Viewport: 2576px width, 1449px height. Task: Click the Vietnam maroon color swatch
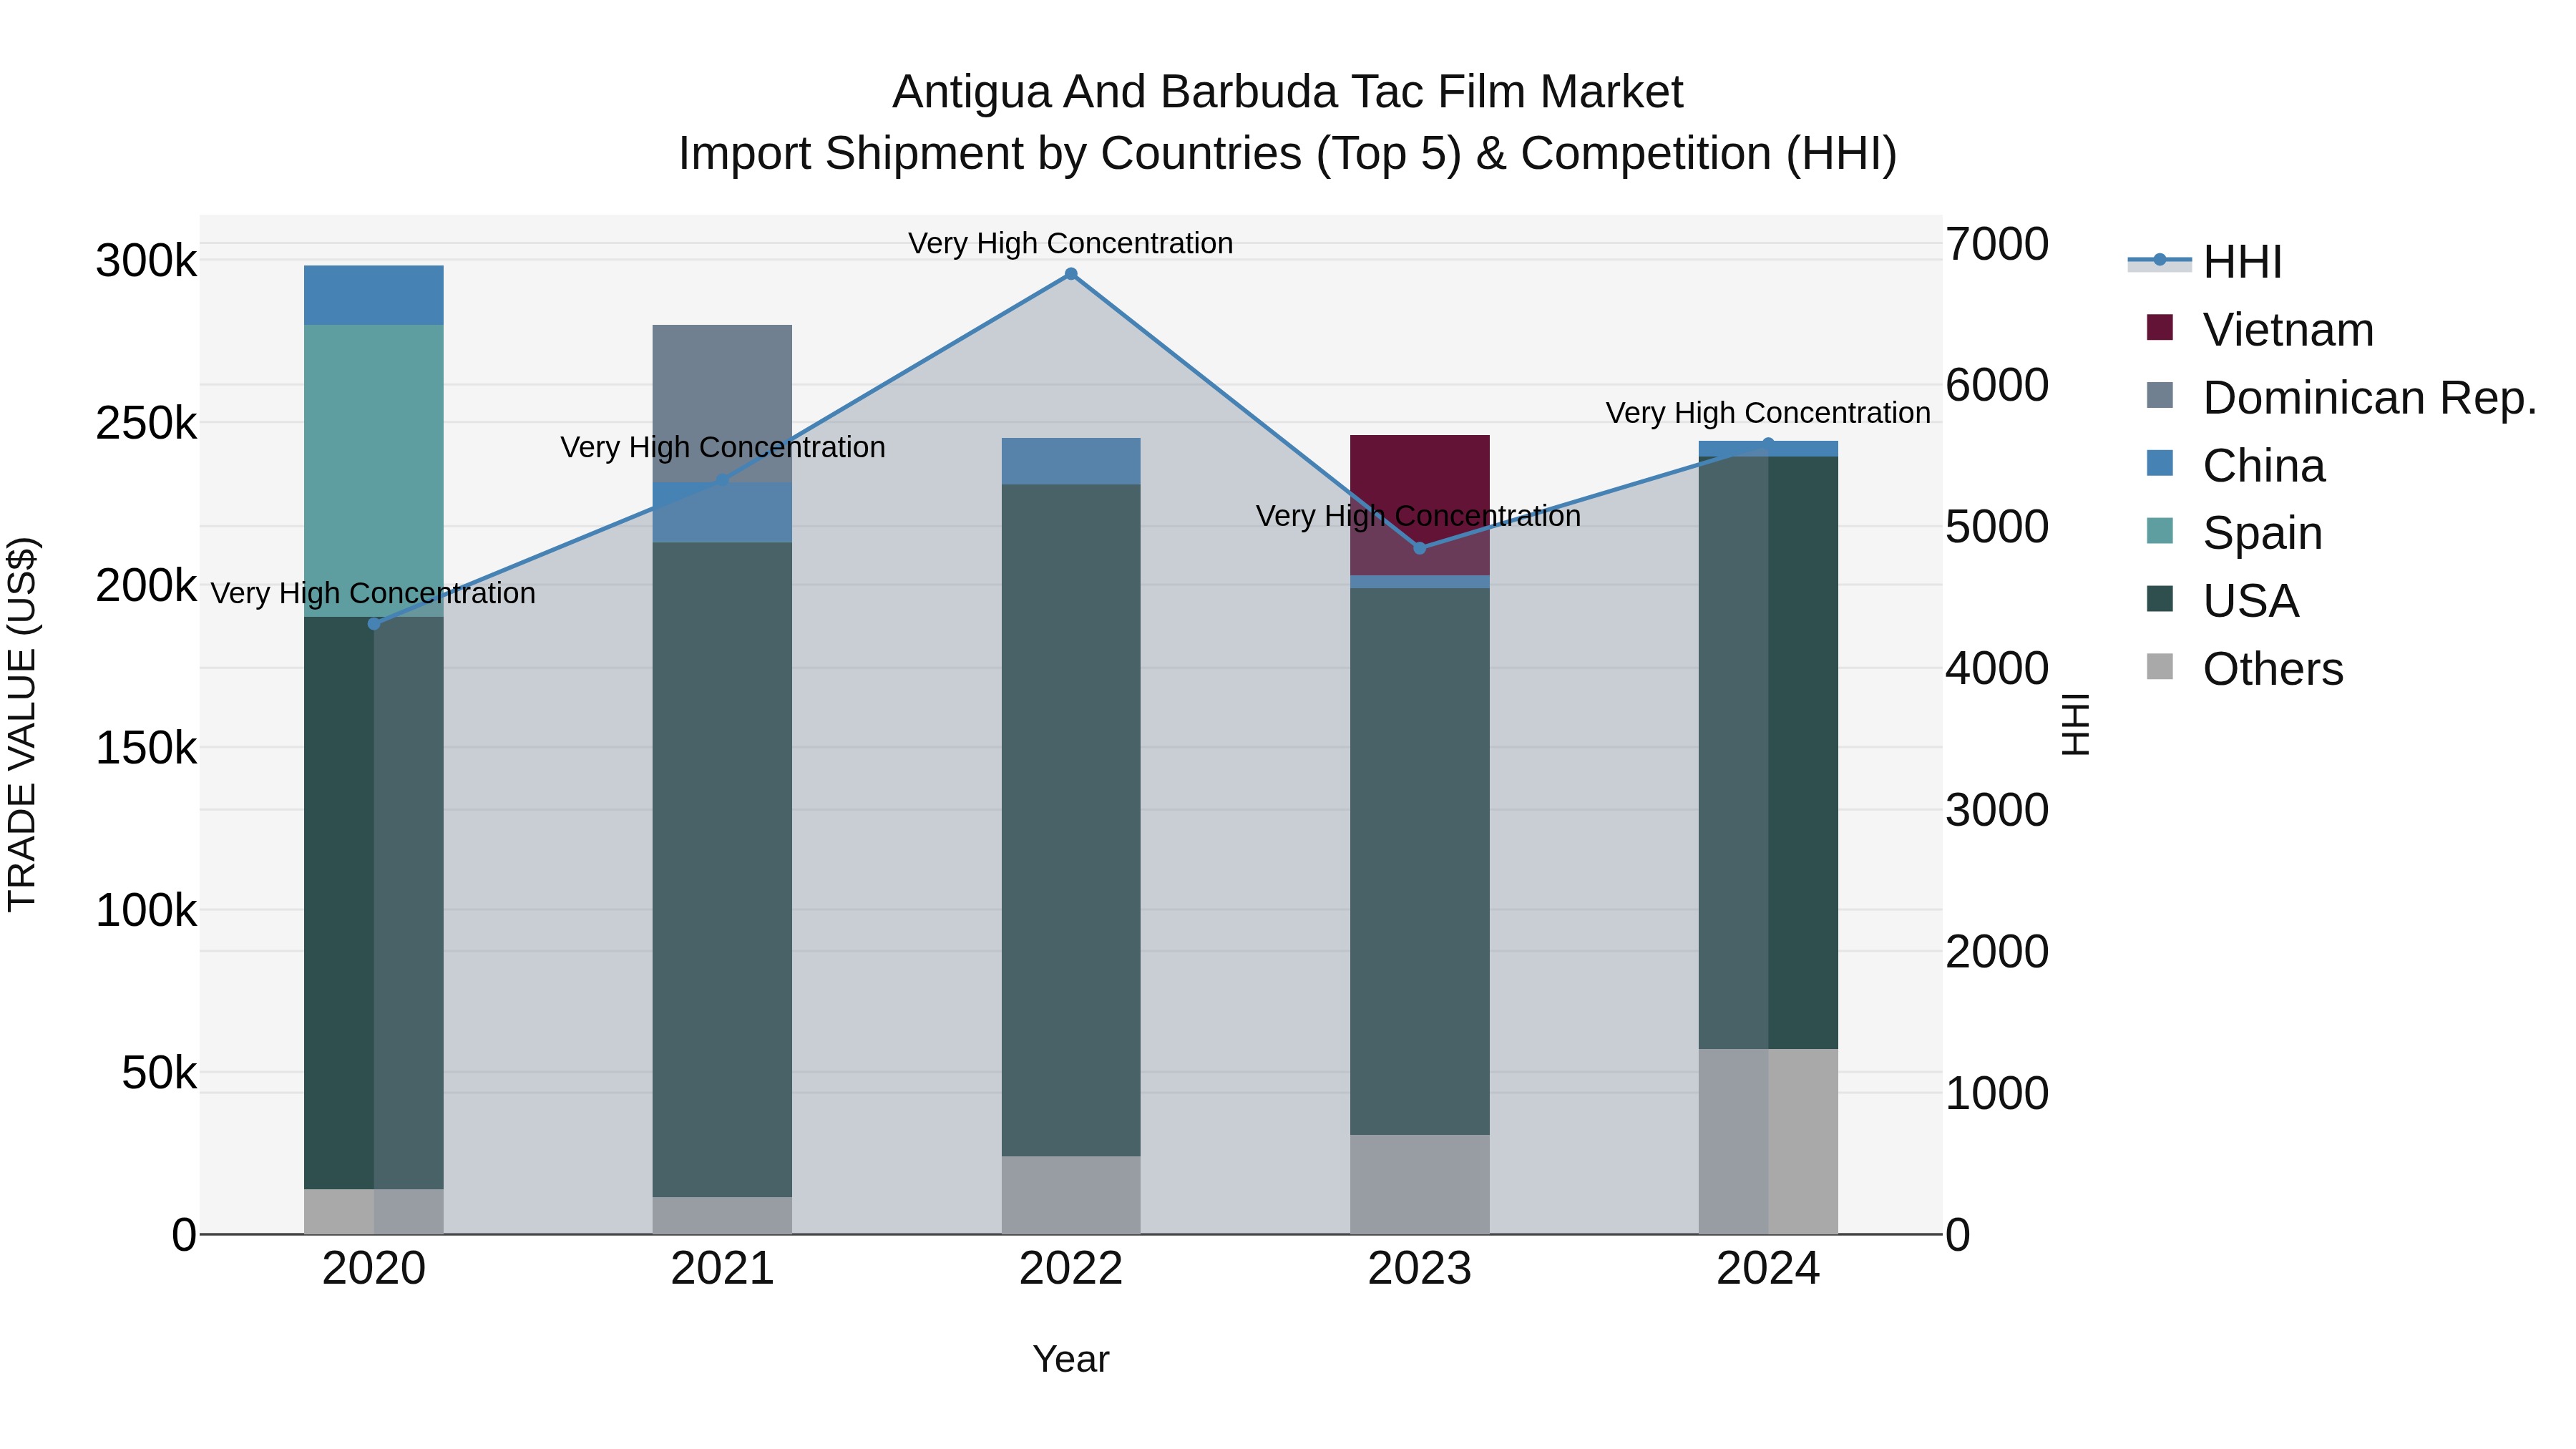tap(2160, 327)
